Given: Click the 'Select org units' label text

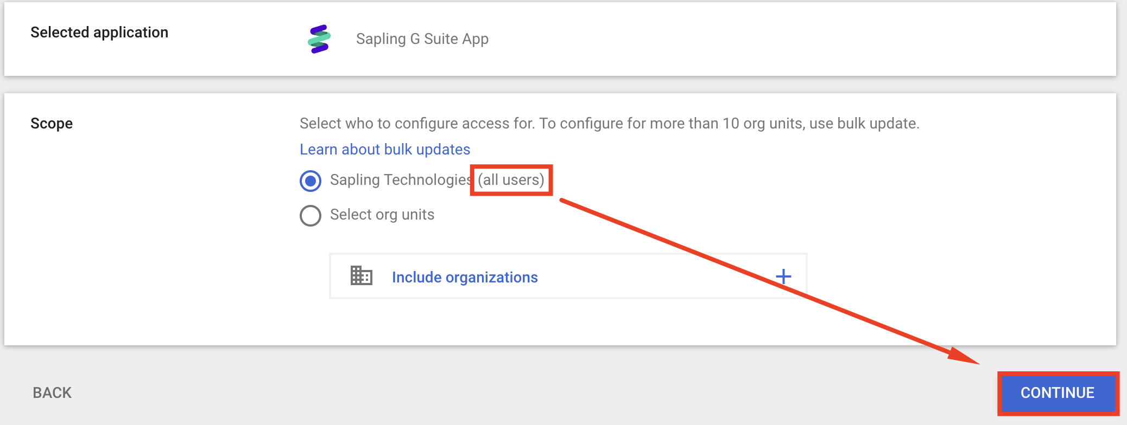Looking at the screenshot, I should (382, 215).
